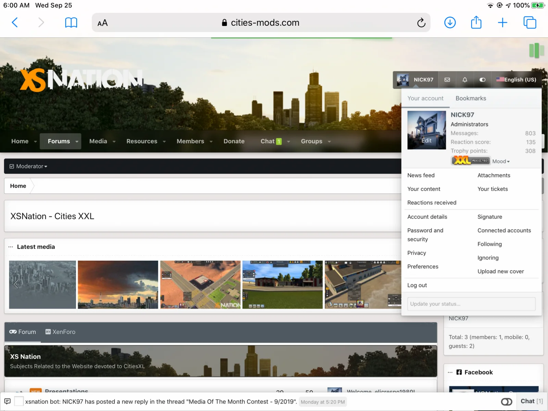Screen dimensions: 548x411
Task: Edit the profile avatar image
Action: pyautogui.click(x=426, y=140)
